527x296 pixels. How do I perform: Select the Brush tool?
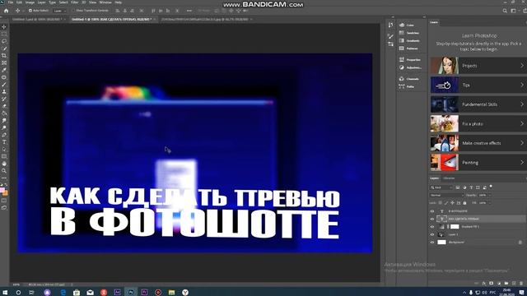point(4,85)
